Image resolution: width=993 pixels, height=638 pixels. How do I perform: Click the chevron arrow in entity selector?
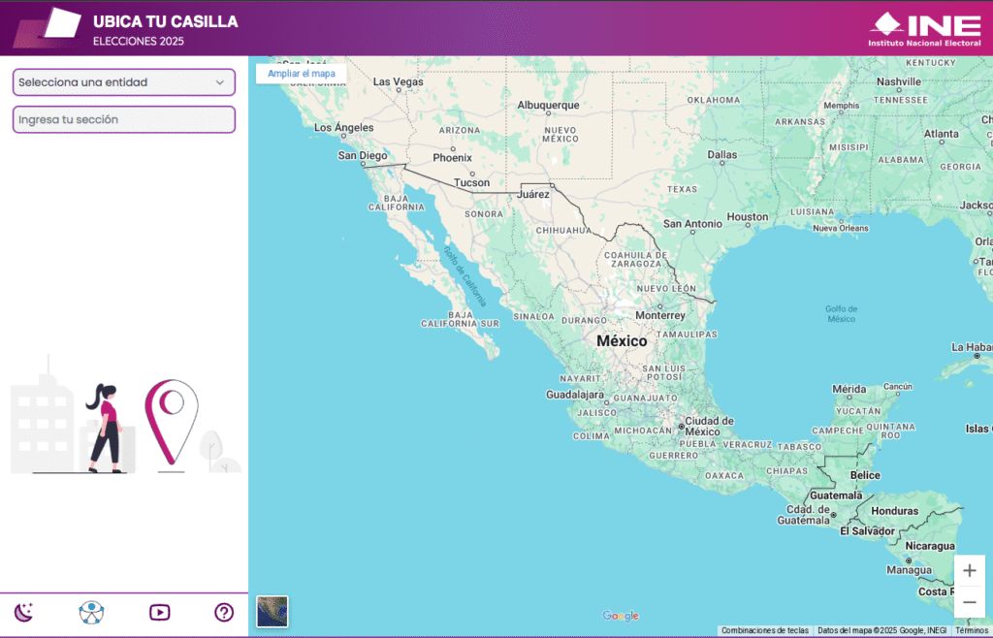(x=220, y=82)
